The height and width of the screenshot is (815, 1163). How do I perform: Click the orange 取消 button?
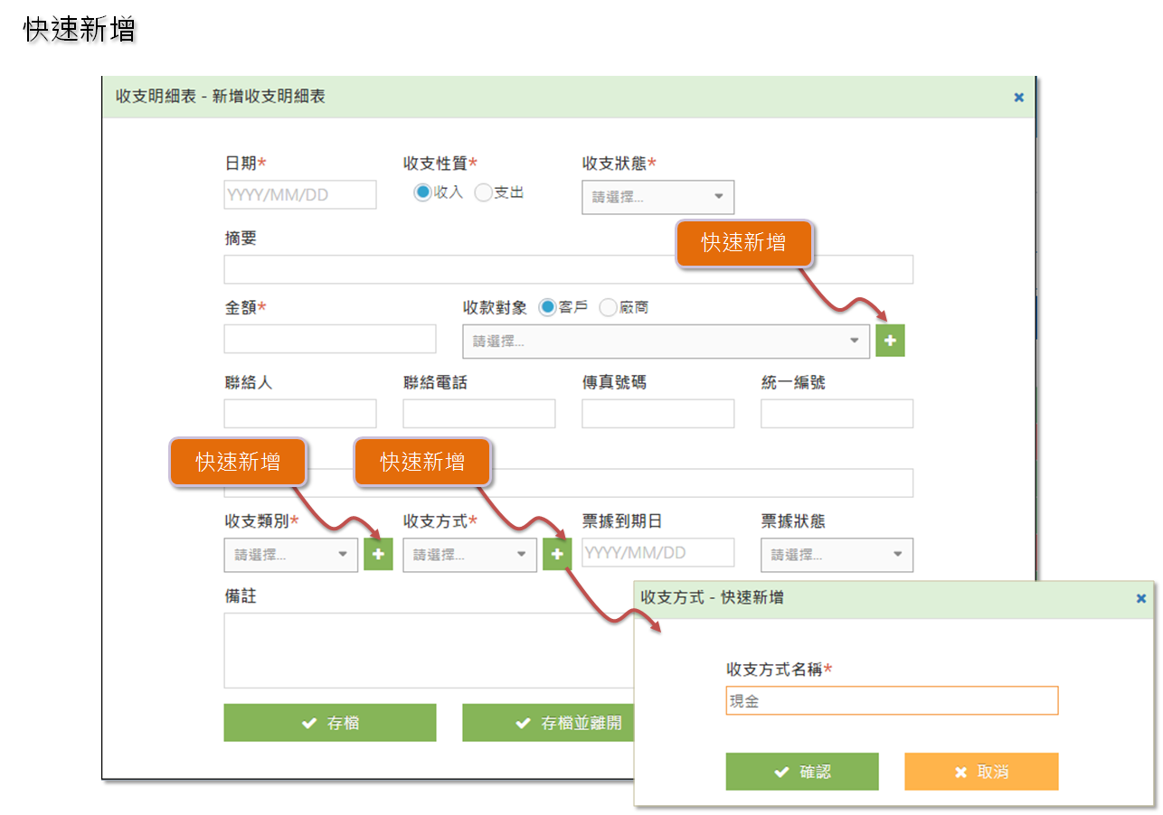tap(981, 772)
